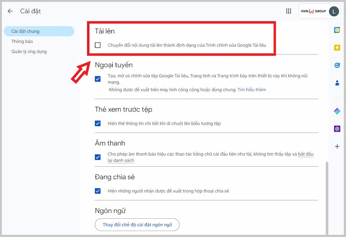Click the Cài đặt page title
This screenshot has width=346, height=237.
[31, 11]
